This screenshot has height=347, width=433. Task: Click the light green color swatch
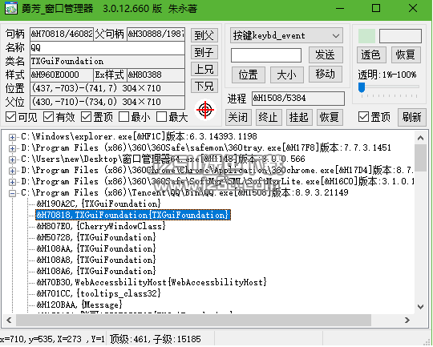(x=366, y=36)
